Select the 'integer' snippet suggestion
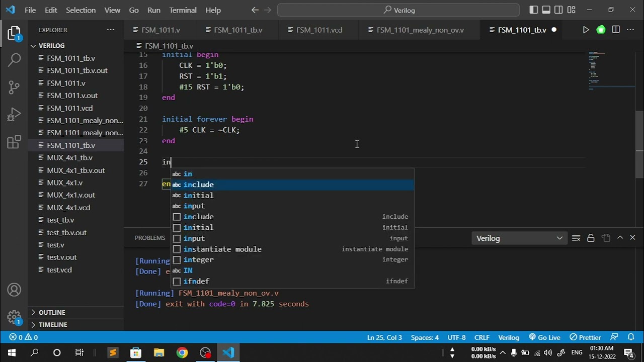 point(292,260)
